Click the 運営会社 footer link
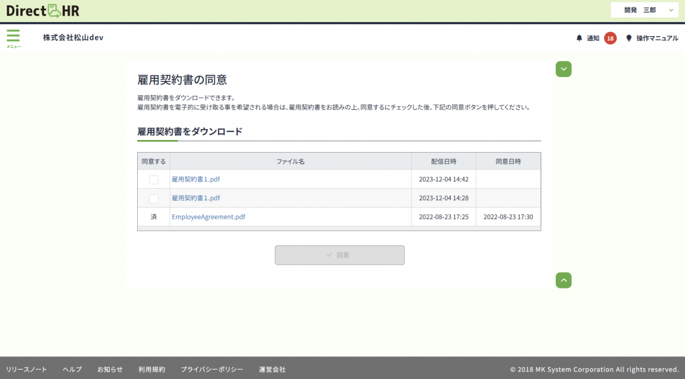The image size is (685, 379). click(272, 369)
